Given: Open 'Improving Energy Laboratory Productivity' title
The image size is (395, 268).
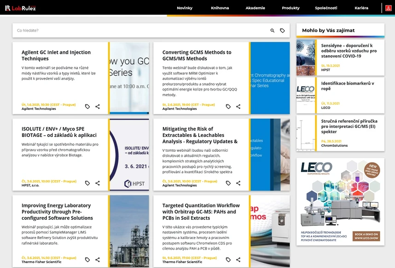Looking at the screenshot, I should (x=57, y=211).
